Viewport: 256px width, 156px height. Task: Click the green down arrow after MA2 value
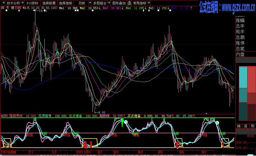point(99,9)
